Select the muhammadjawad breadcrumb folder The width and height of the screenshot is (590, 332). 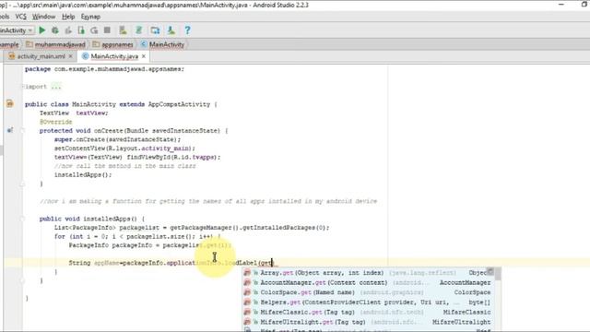tap(56, 44)
